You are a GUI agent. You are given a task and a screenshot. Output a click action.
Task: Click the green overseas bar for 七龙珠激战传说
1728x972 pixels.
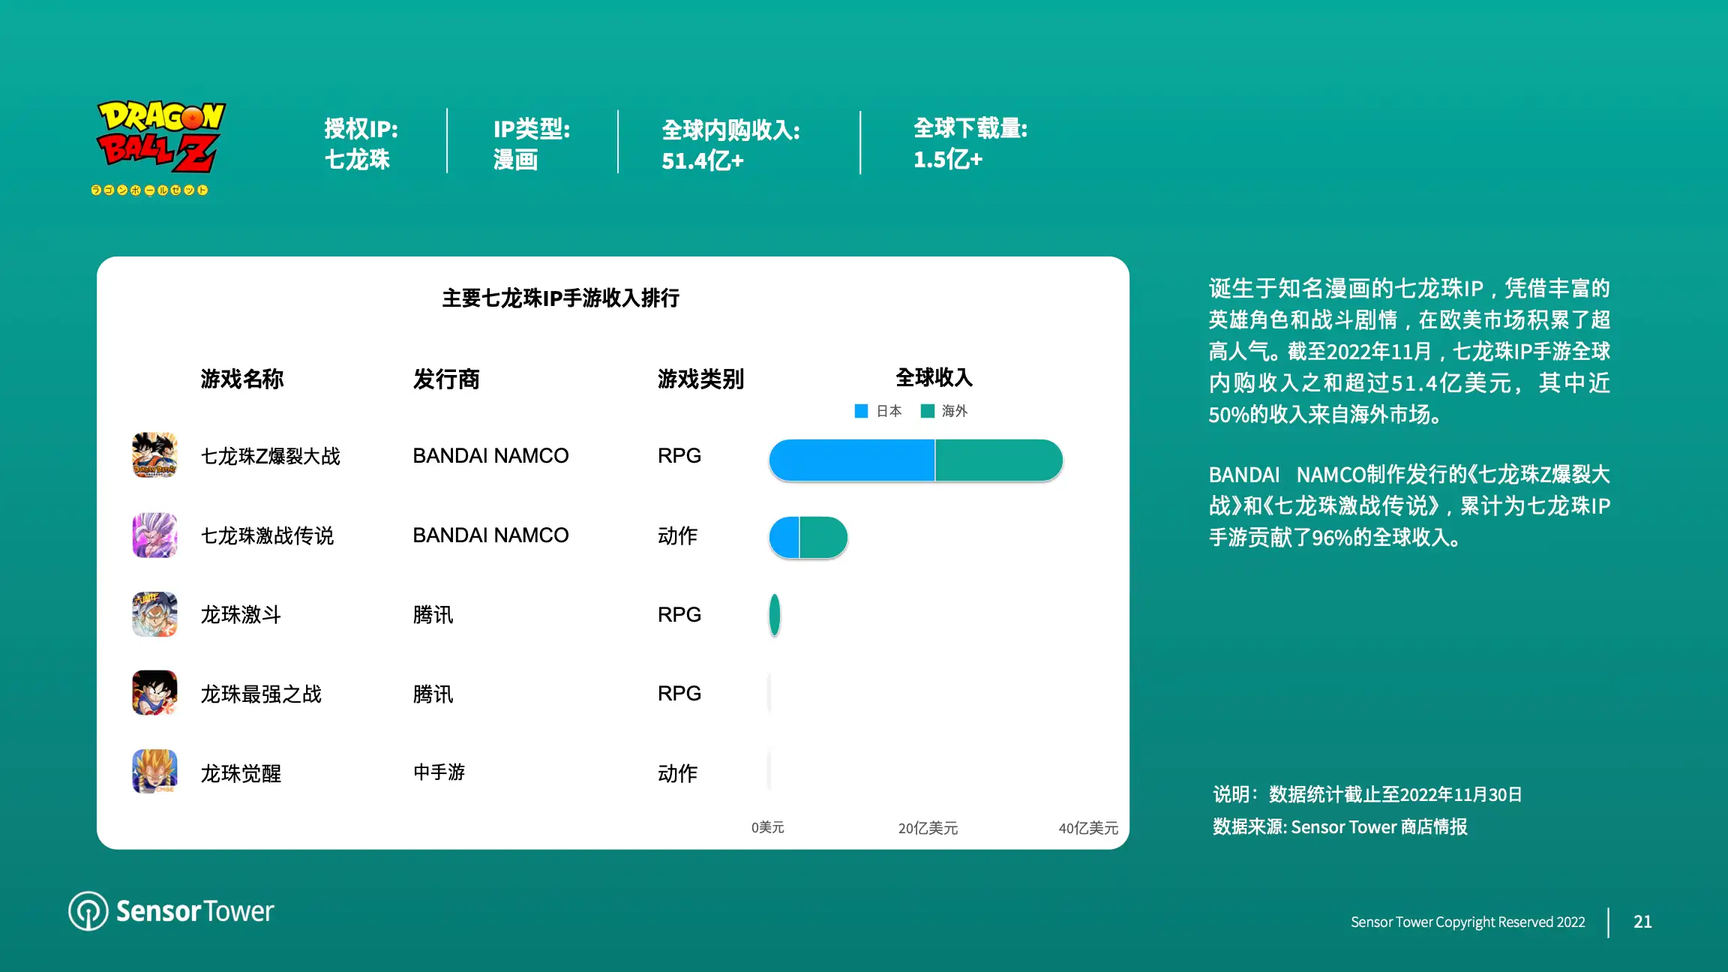pyautogui.click(x=823, y=538)
